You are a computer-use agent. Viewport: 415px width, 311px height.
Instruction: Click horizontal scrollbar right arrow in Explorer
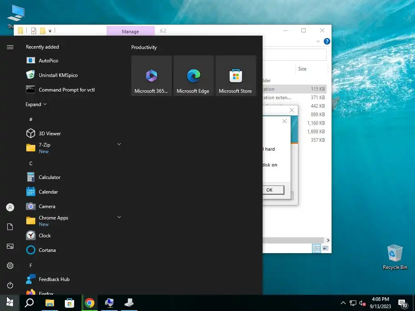(x=328, y=241)
